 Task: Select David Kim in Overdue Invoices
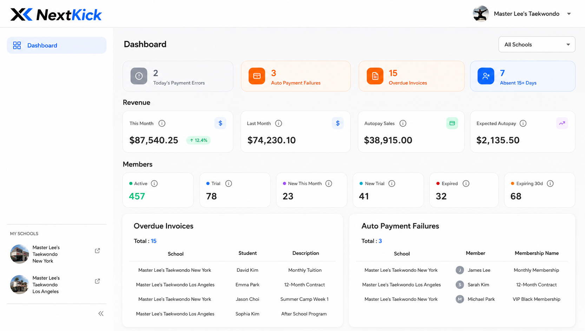(248, 270)
